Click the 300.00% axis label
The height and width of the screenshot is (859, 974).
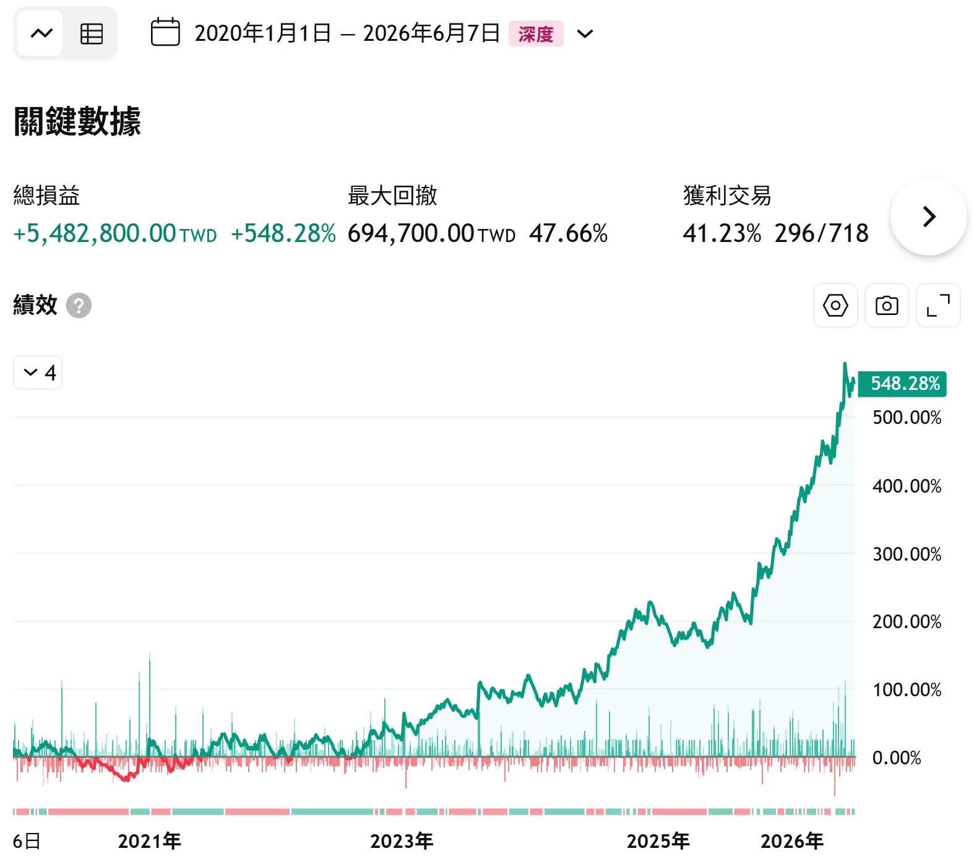pyautogui.click(x=907, y=554)
